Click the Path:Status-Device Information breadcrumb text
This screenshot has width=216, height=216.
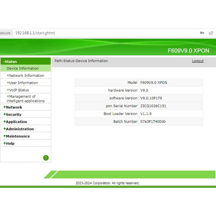81,61
